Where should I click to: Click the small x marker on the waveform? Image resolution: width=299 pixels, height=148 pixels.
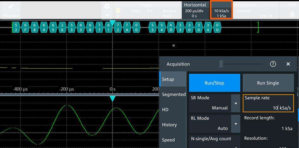coord(174,46)
